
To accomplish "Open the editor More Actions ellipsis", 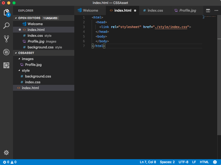I will click(x=216, y=10).
